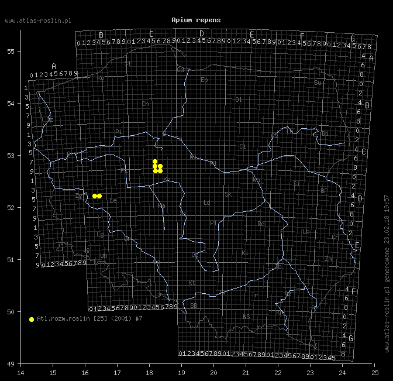Click grid letter A above the western grid block

[54, 66]
